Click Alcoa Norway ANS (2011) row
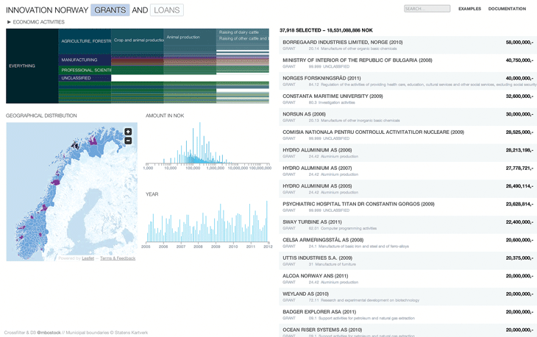The image size is (537, 337). [x=408, y=279]
